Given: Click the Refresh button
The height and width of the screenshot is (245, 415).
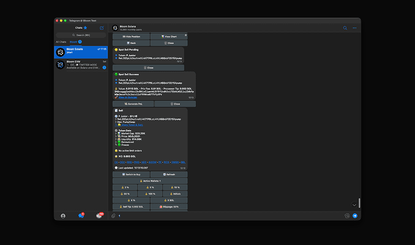Looking at the screenshot, I should (168, 174).
